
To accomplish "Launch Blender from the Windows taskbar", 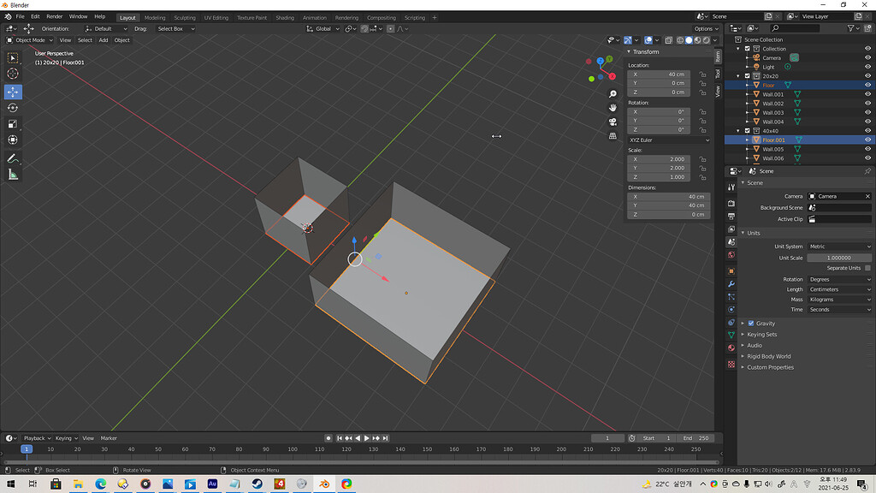I will (x=324, y=484).
